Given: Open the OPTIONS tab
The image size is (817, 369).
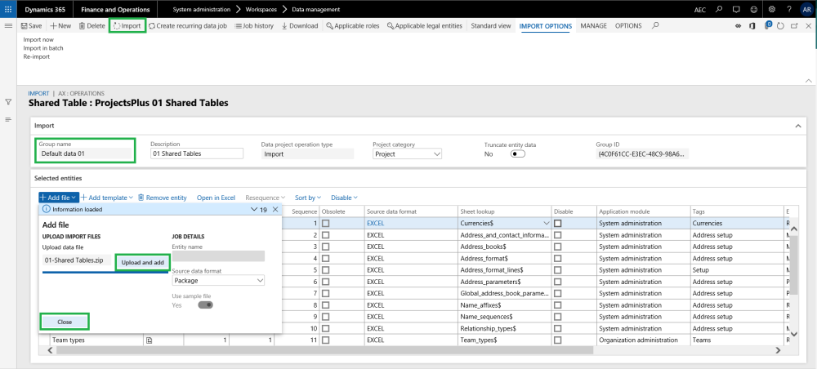Looking at the screenshot, I should (627, 26).
